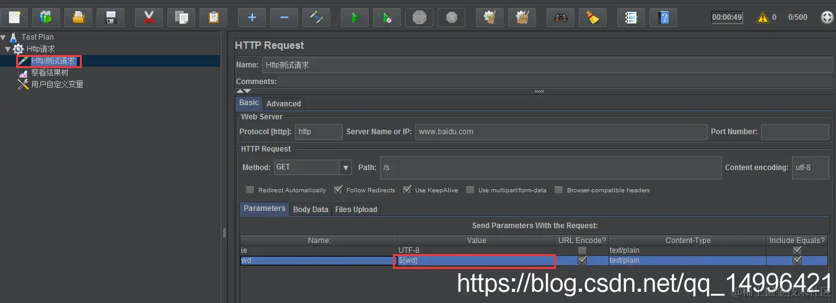Toggle URL Encode for the ie row
The width and height of the screenshot is (836, 303).
[x=582, y=250]
